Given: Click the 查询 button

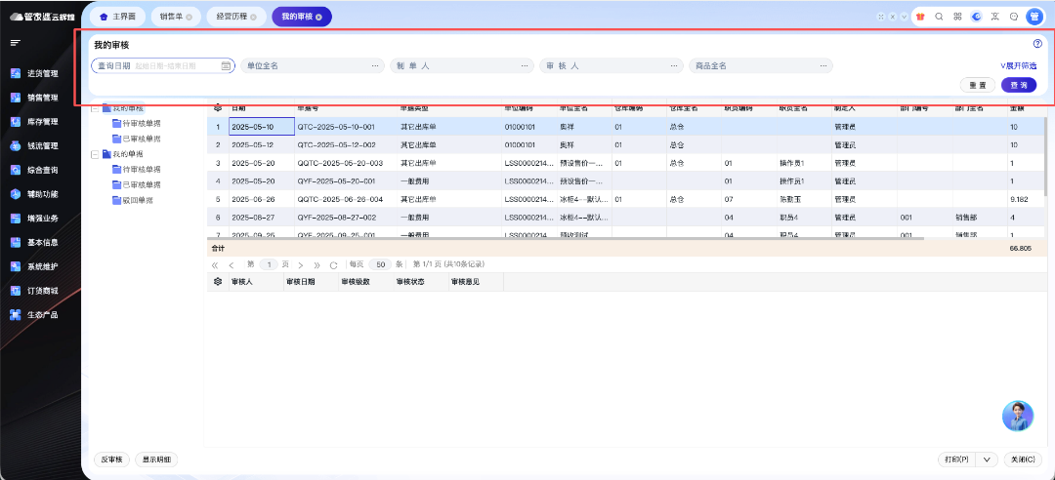Looking at the screenshot, I should coord(1020,85).
